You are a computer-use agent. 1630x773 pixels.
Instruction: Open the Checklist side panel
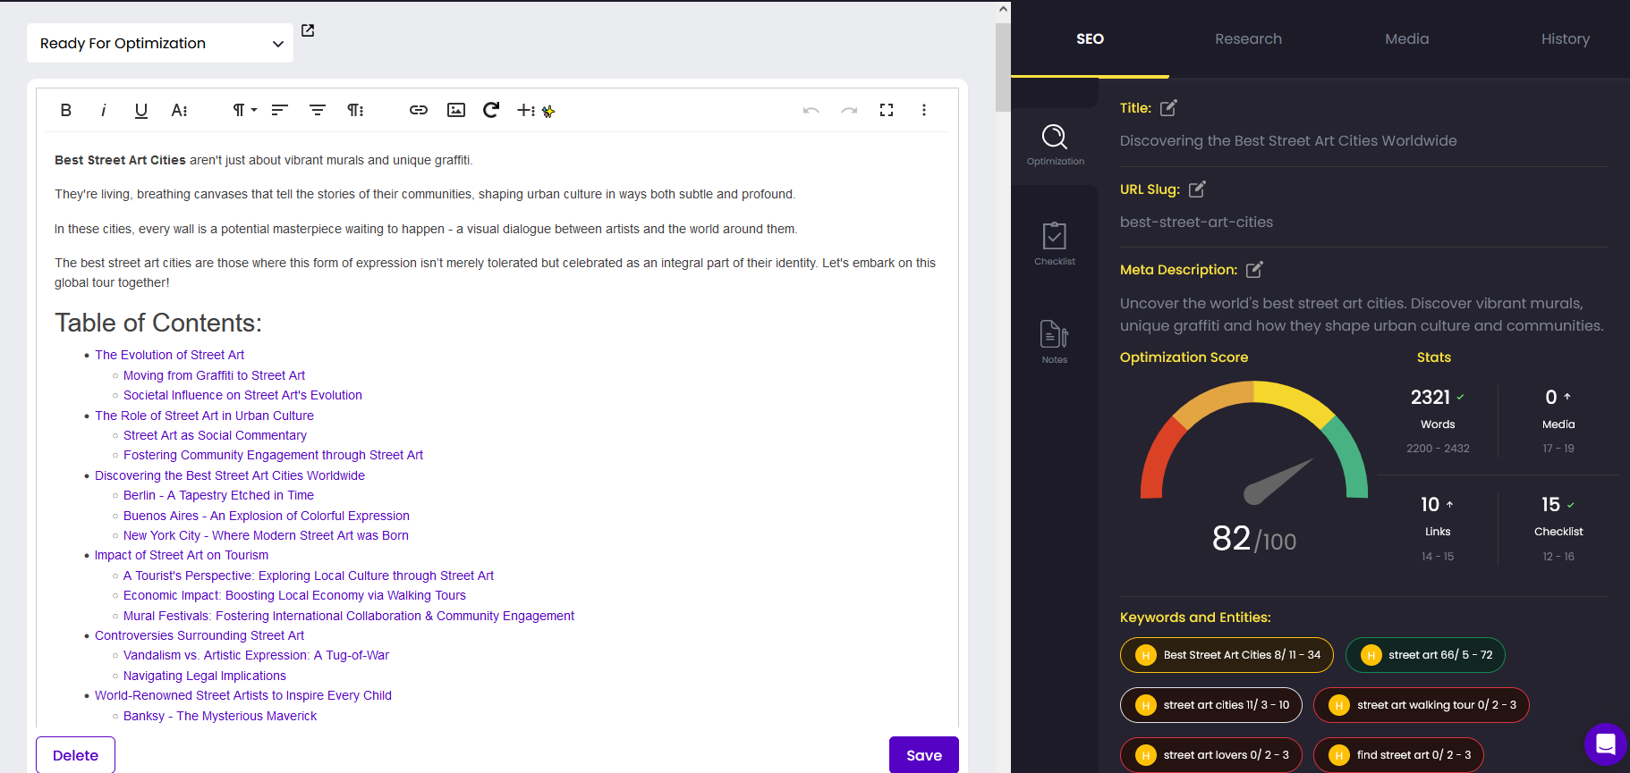[1055, 244]
